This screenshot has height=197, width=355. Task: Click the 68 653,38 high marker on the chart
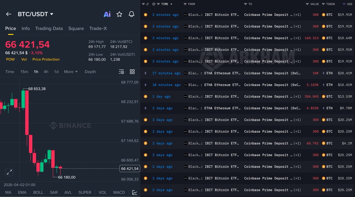(37, 89)
